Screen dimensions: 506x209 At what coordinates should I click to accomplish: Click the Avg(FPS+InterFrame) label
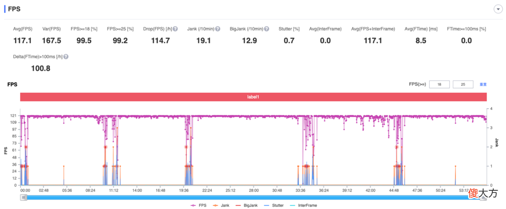373,29
